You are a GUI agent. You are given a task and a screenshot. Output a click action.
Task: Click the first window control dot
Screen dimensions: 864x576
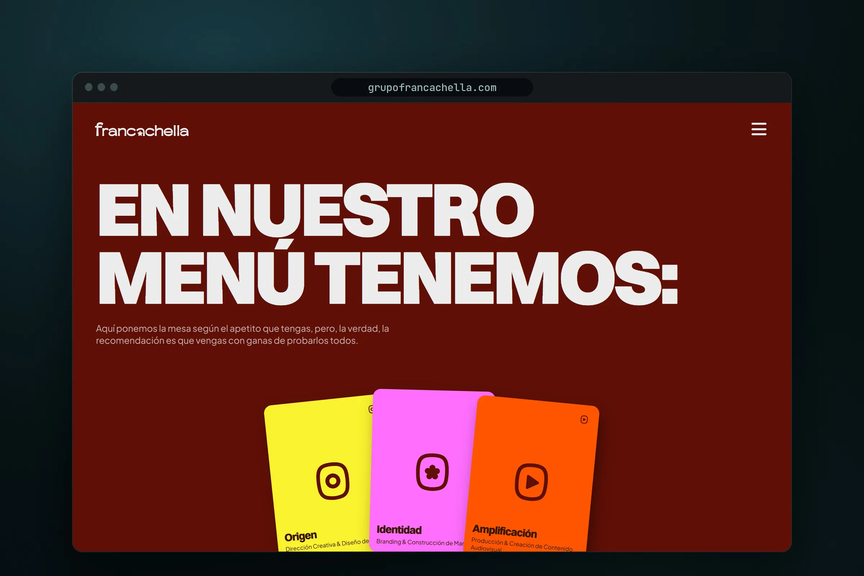tap(89, 87)
